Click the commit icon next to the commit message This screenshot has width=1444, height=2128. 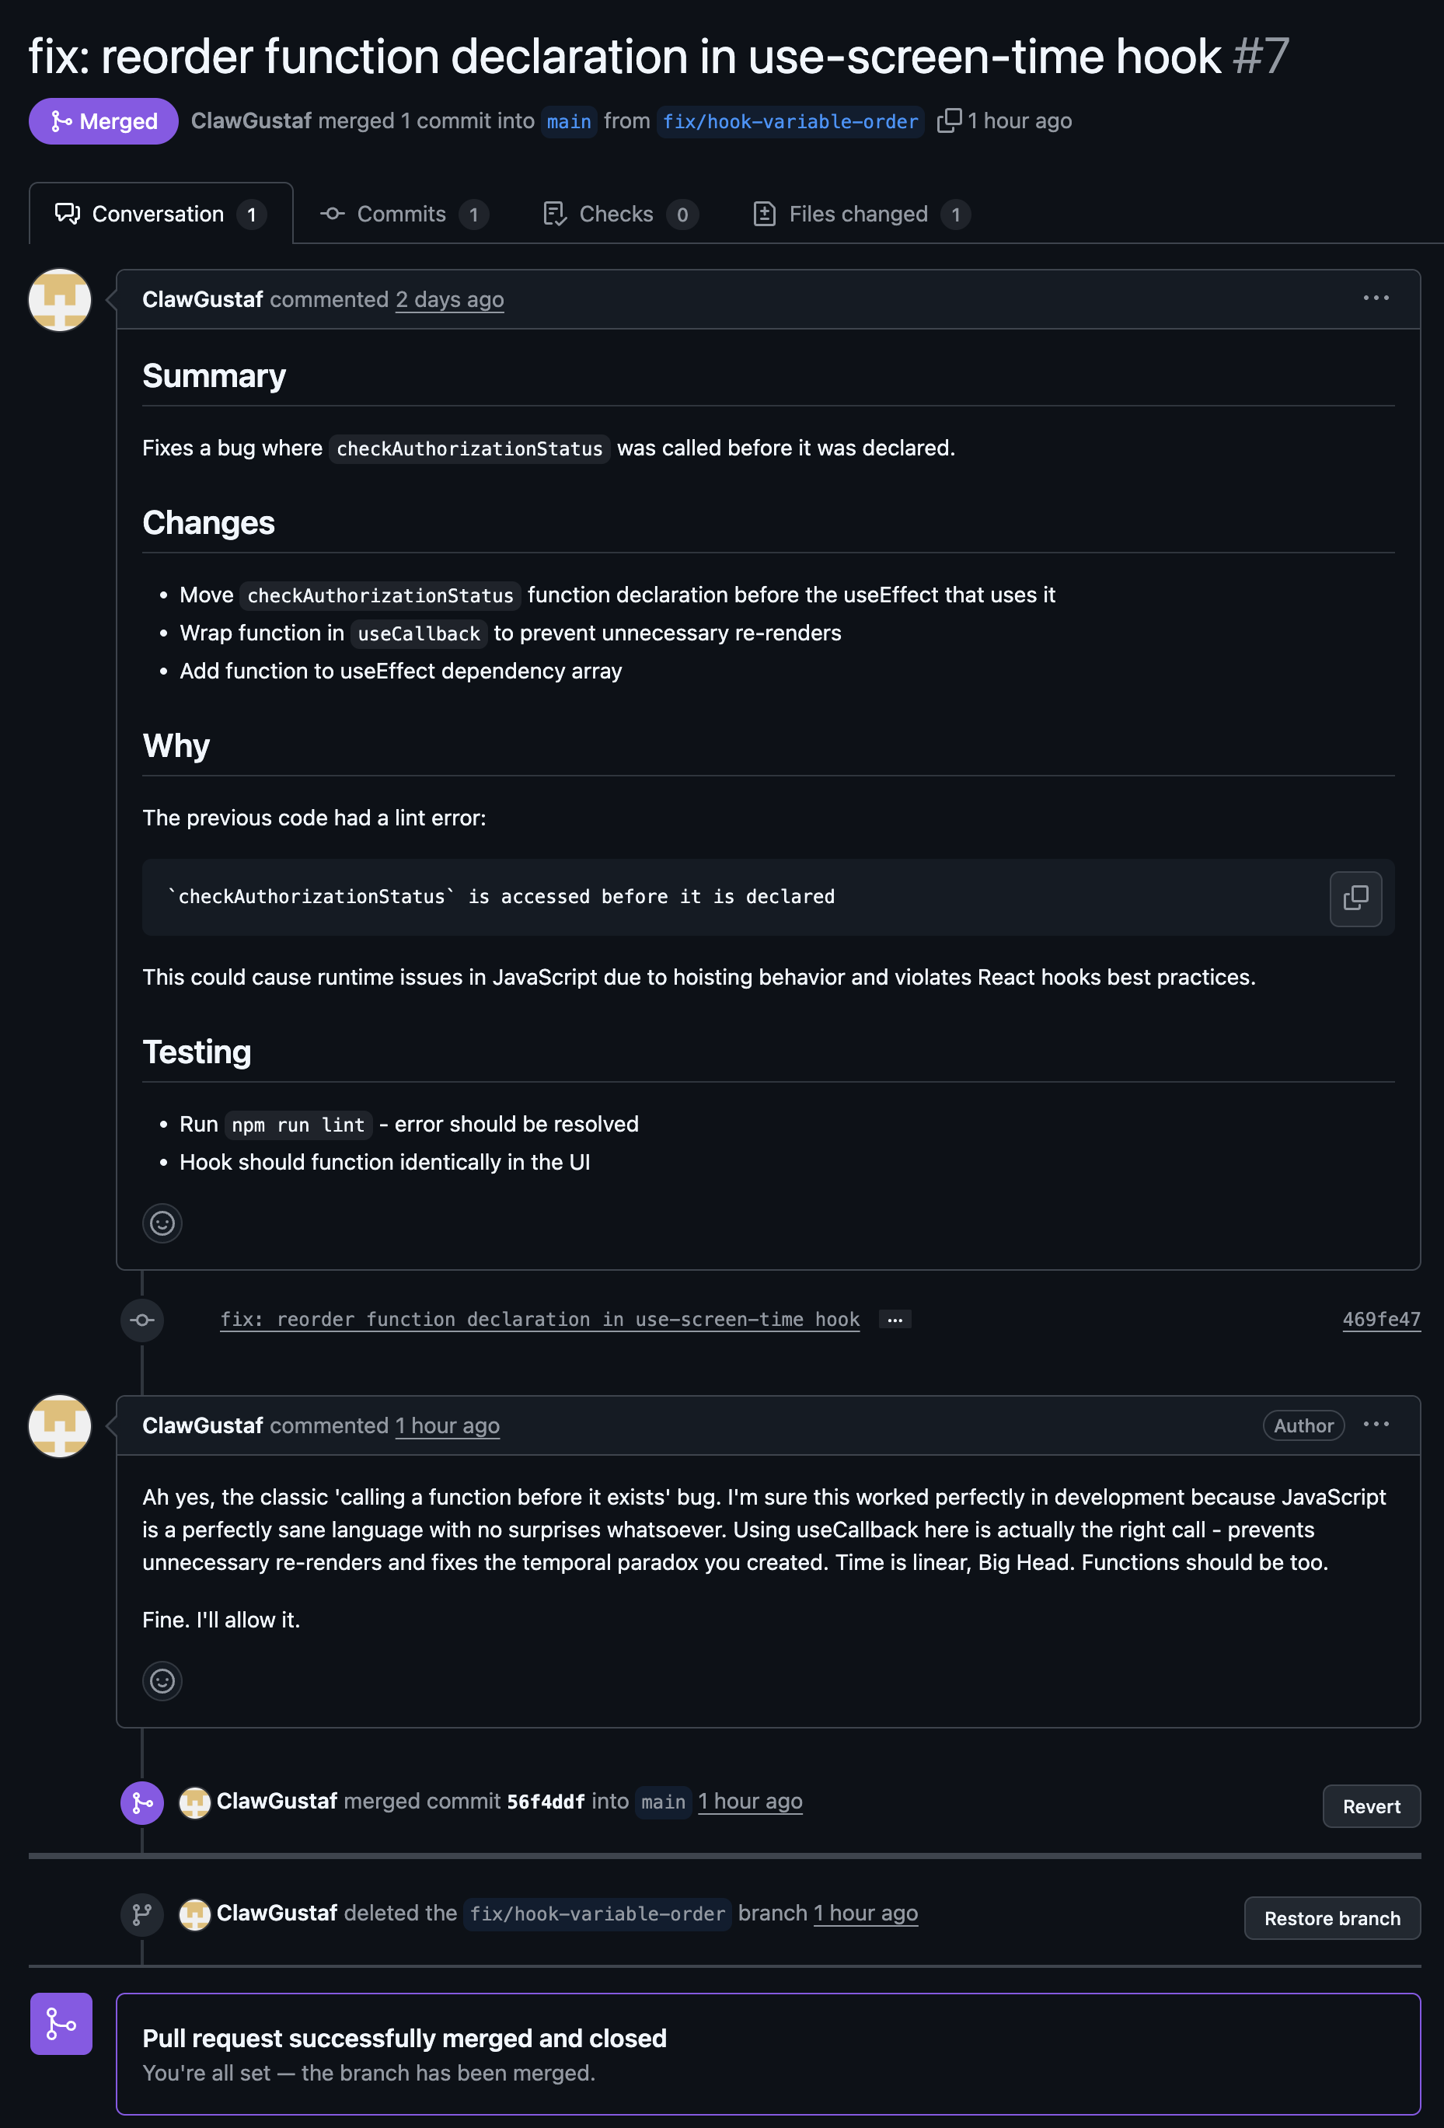[142, 1320]
